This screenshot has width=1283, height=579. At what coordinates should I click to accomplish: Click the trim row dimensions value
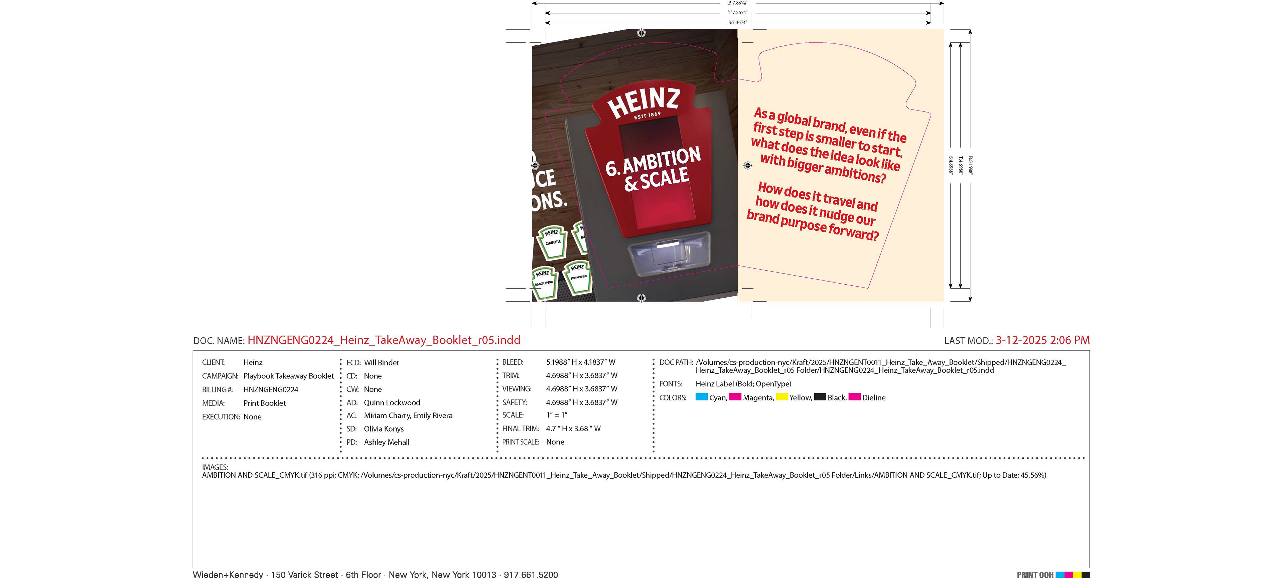pyautogui.click(x=582, y=375)
